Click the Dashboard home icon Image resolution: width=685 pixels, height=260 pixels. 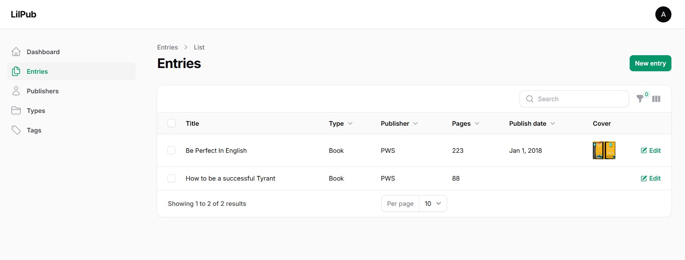coord(16,52)
